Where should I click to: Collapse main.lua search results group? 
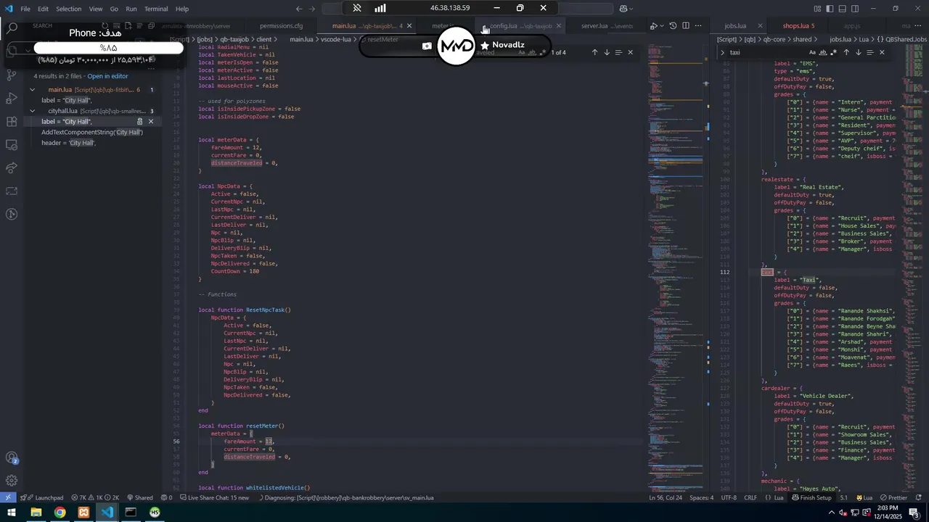[32, 90]
